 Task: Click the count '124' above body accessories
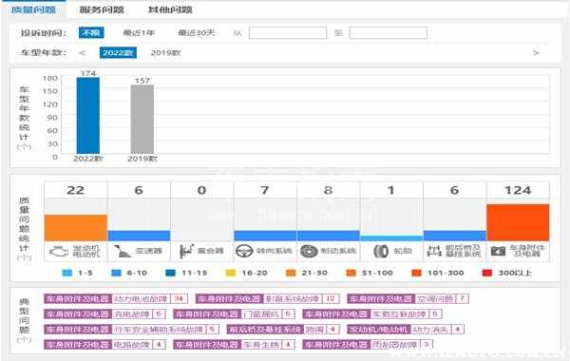pos(518,190)
